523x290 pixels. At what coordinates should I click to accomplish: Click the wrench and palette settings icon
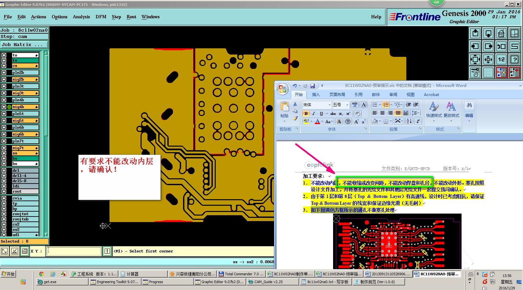[475, 72]
